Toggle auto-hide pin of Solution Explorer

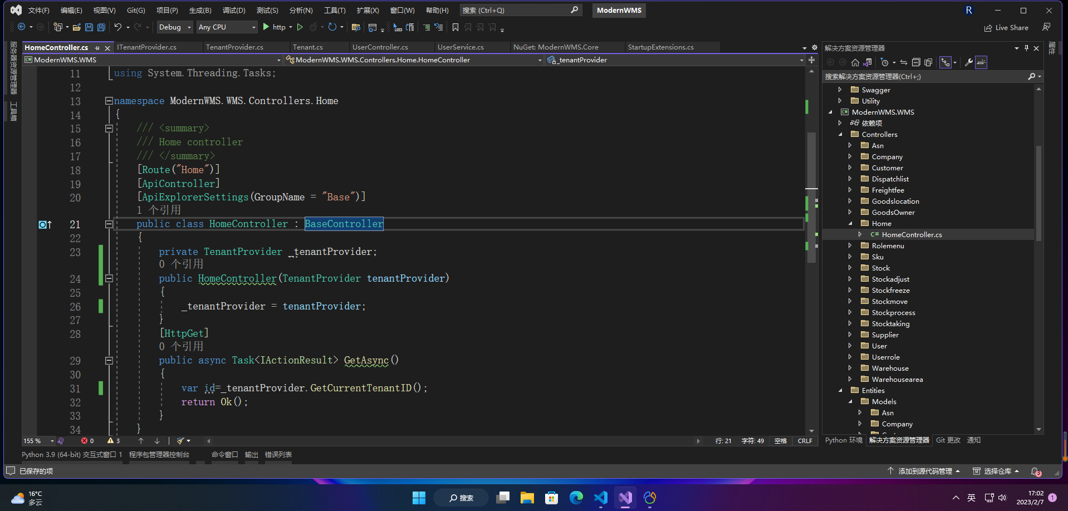pos(1026,48)
